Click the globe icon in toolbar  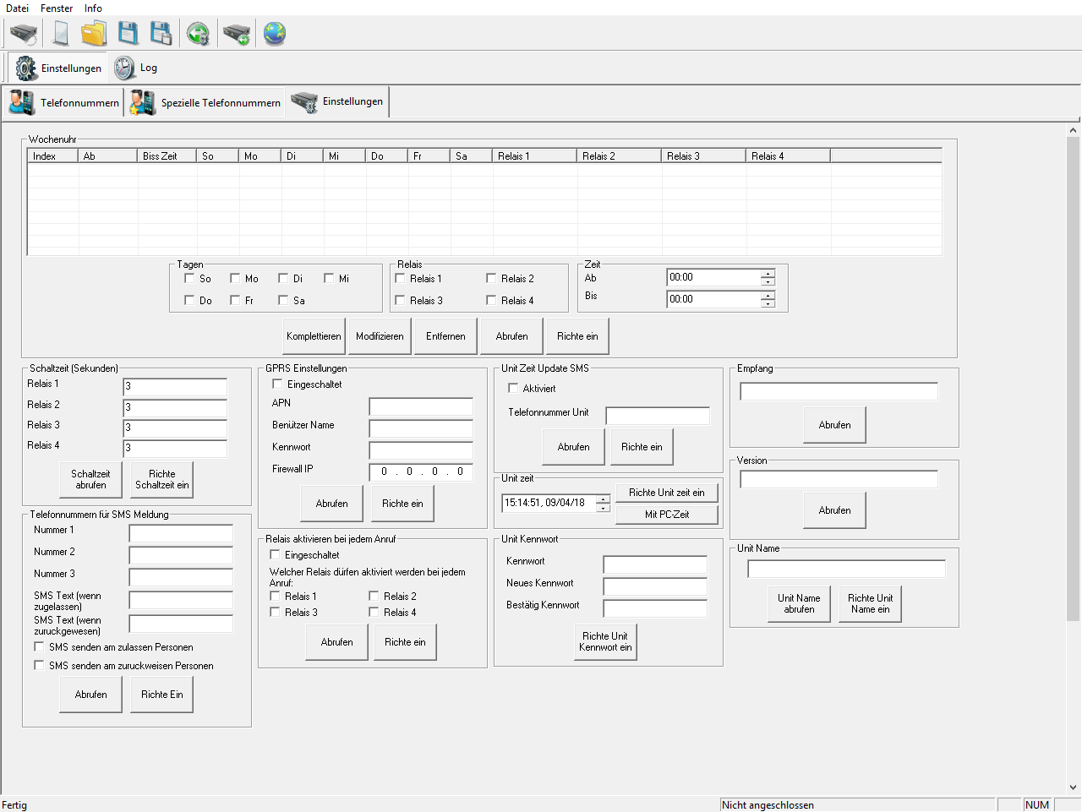[x=275, y=34]
